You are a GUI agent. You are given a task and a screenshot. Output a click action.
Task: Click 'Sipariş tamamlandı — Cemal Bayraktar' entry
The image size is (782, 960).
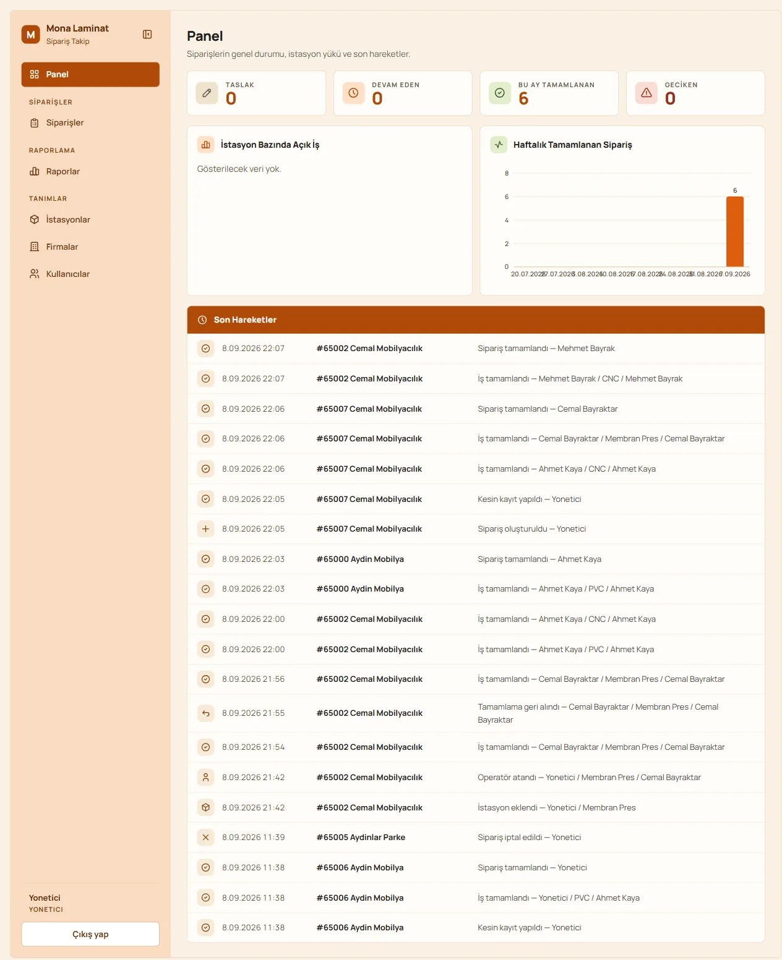click(x=548, y=409)
